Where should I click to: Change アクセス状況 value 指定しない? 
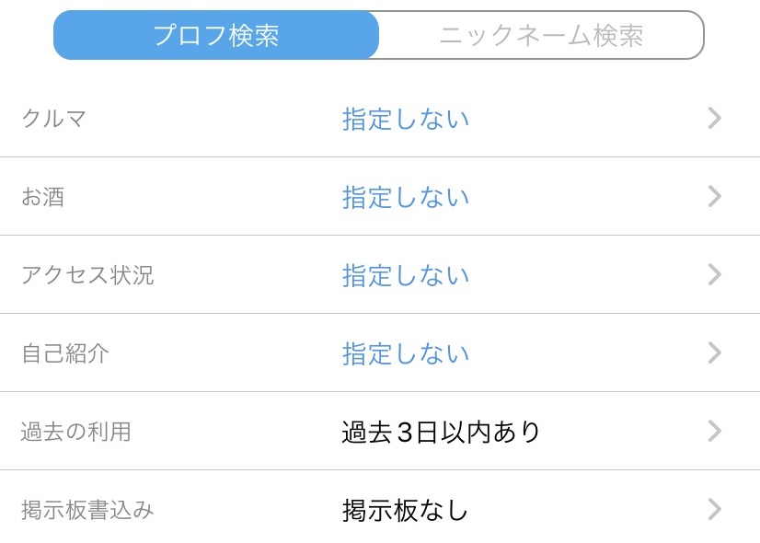pos(406,276)
